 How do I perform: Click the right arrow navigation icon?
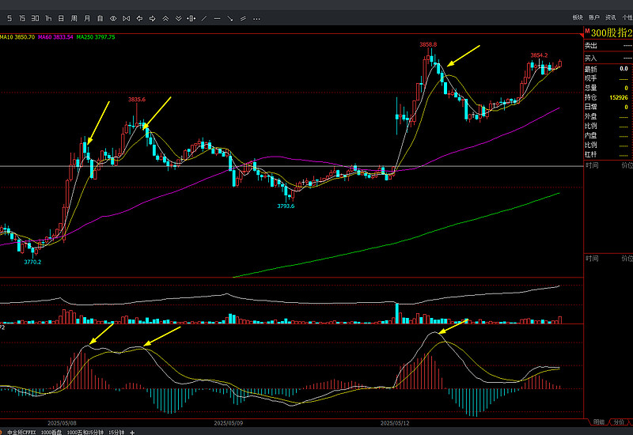(x=152, y=17)
